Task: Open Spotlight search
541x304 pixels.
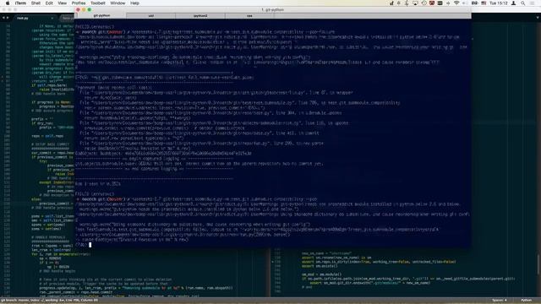Action: tap(523, 3)
